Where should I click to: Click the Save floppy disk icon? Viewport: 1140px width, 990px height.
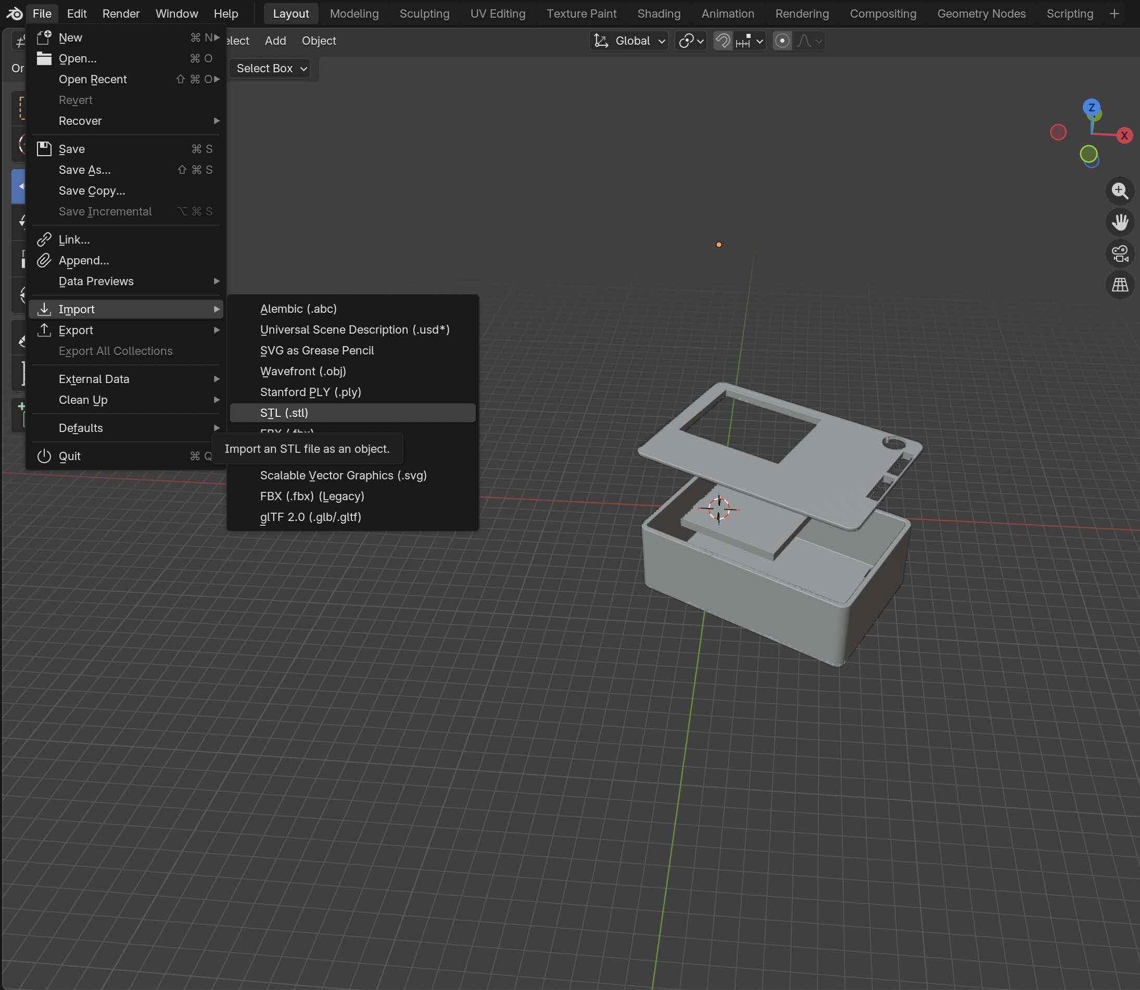44,149
